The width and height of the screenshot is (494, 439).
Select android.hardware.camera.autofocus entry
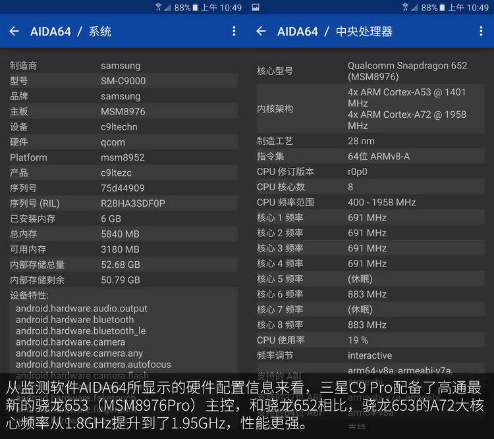coord(94,365)
